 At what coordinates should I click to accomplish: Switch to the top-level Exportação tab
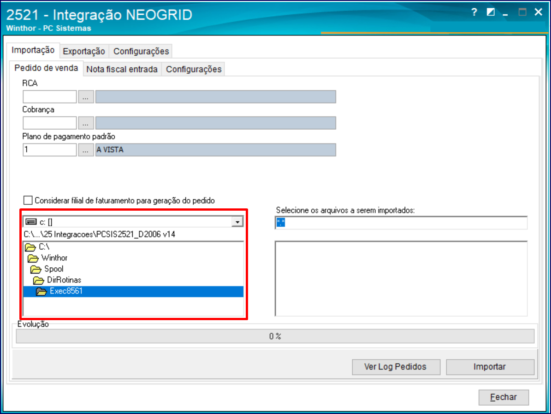[x=83, y=51]
